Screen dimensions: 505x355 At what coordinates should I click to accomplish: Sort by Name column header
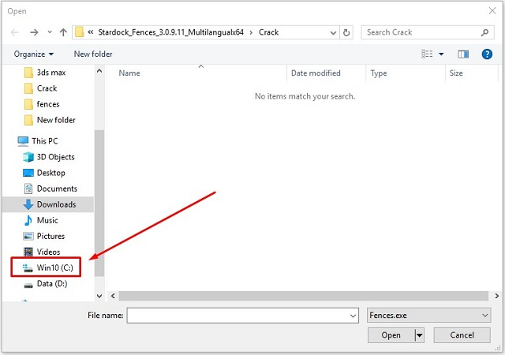(x=129, y=73)
